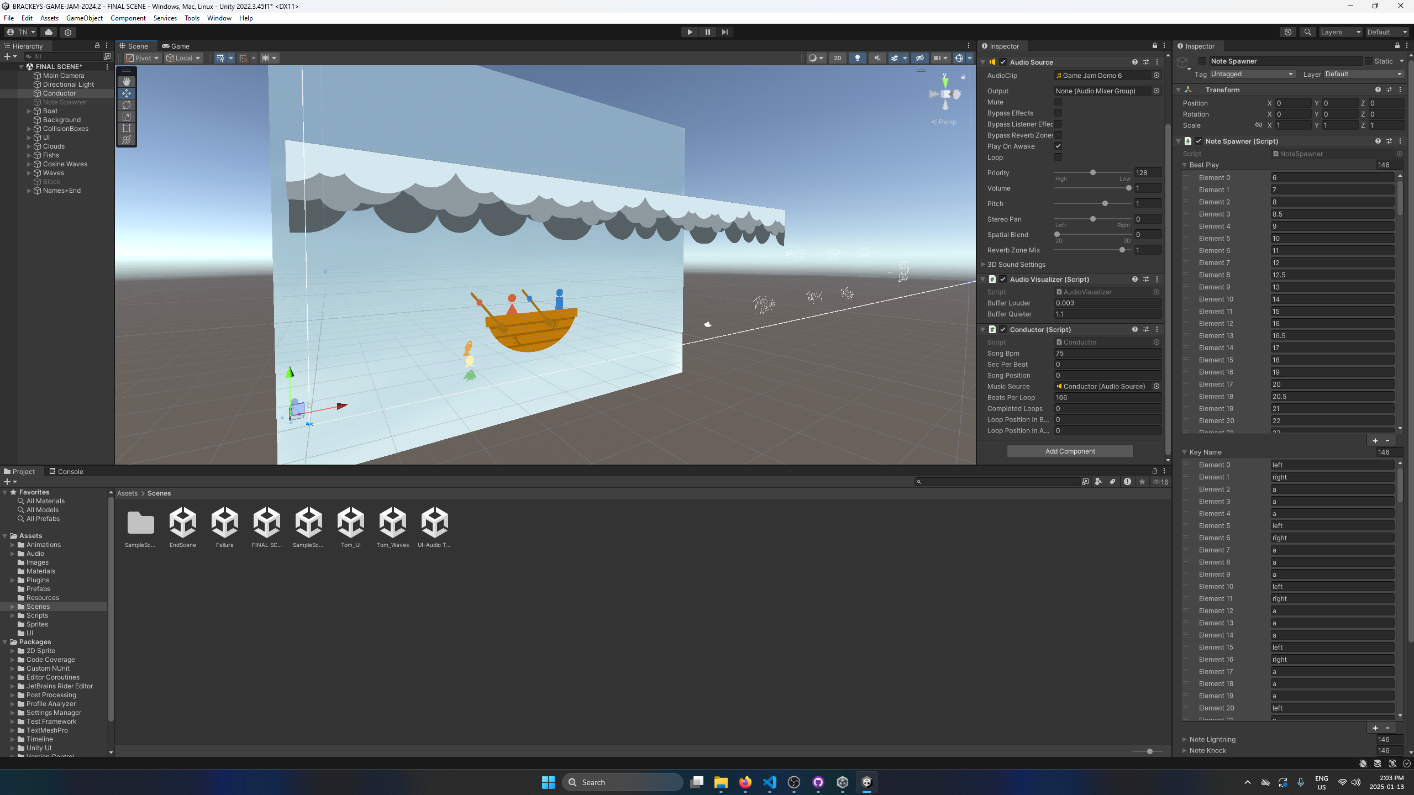Open the EndScene scene asset
This screenshot has width=1414, height=795.
[183, 523]
